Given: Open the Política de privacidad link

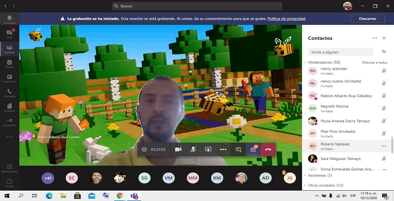Looking at the screenshot, I should (286, 19).
